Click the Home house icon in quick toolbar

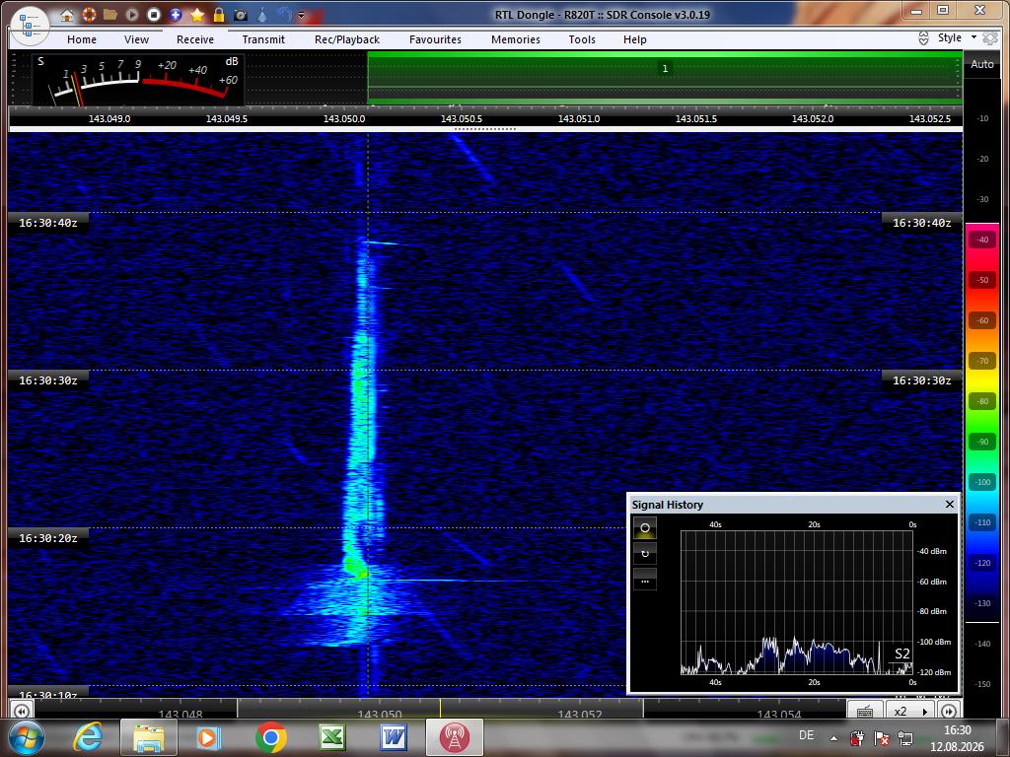pos(67,15)
